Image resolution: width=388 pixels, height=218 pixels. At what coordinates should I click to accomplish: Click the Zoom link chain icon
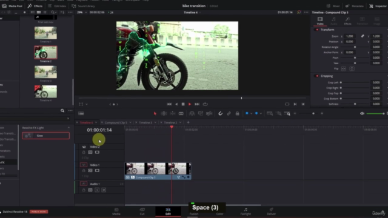[363, 36]
